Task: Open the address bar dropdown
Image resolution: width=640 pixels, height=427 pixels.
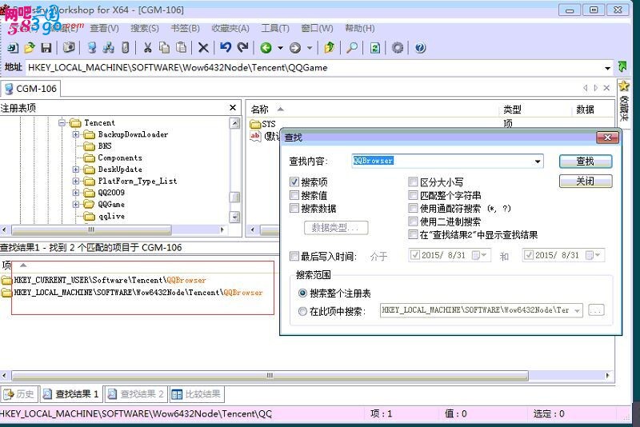Action: pos(608,68)
